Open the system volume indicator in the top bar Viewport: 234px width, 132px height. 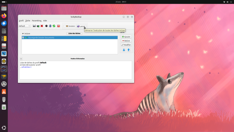pos(228,2)
